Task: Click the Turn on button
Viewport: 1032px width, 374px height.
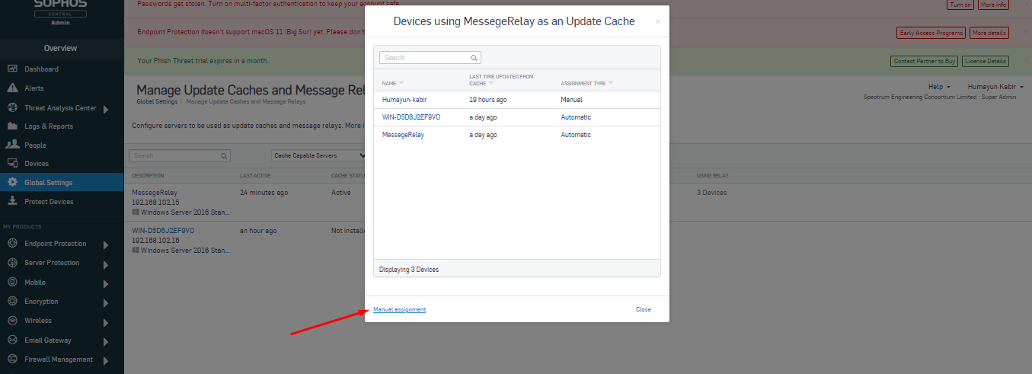Action: [x=960, y=5]
